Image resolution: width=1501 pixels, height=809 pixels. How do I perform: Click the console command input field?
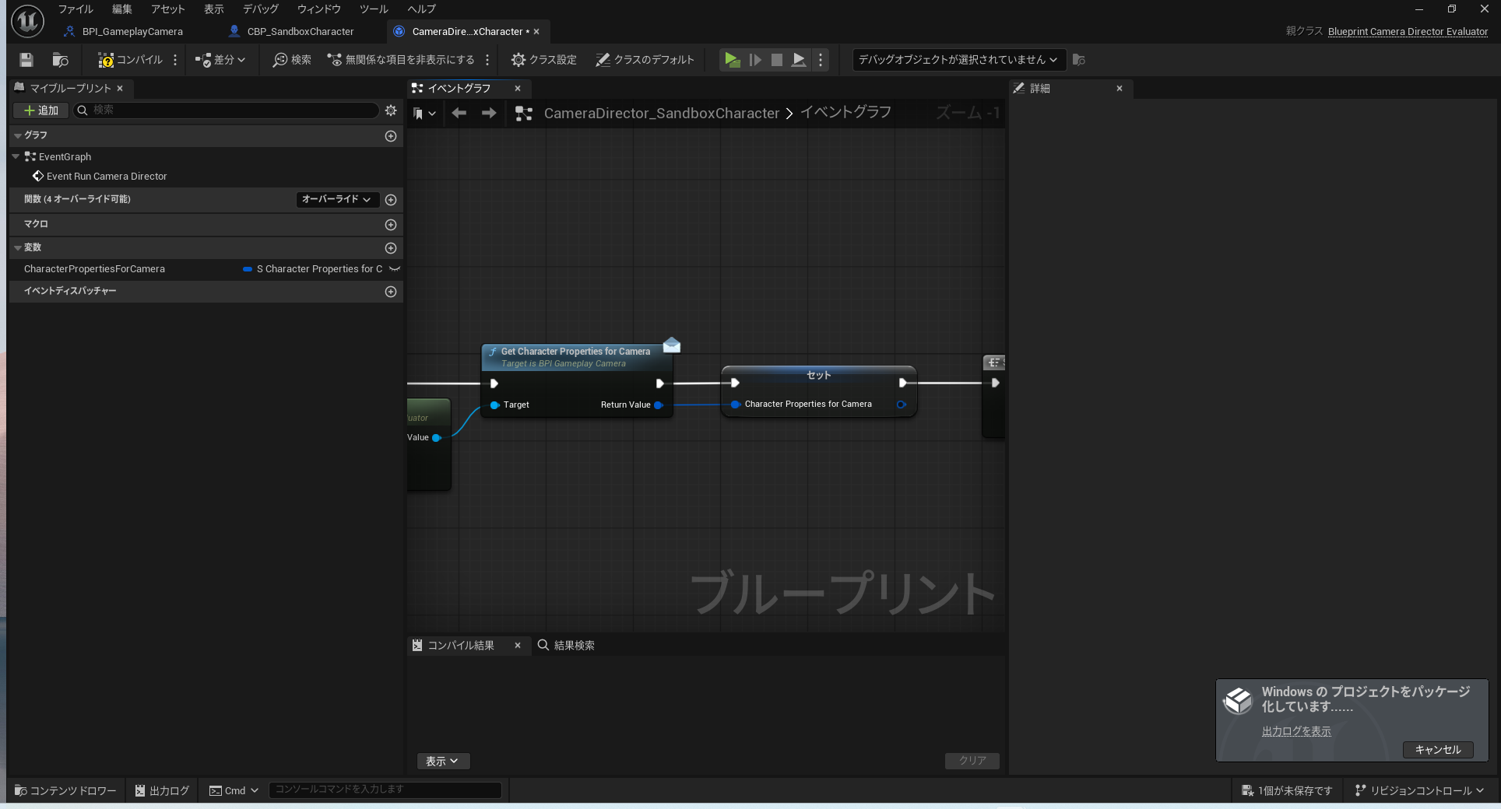point(385,790)
